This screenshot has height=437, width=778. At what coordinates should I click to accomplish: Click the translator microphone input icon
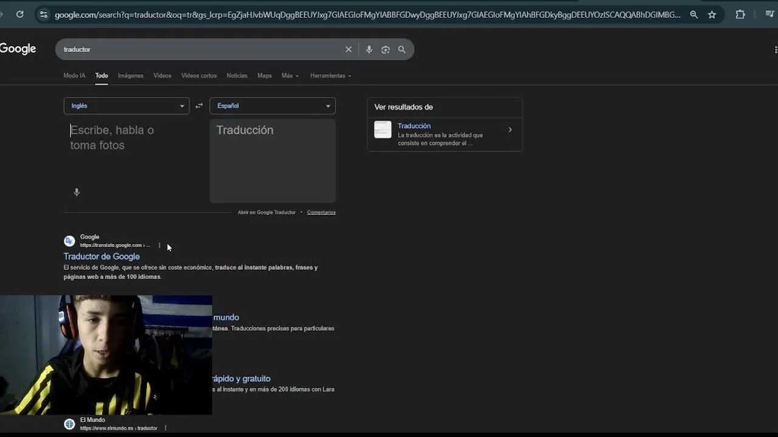pyautogui.click(x=77, y=192)
